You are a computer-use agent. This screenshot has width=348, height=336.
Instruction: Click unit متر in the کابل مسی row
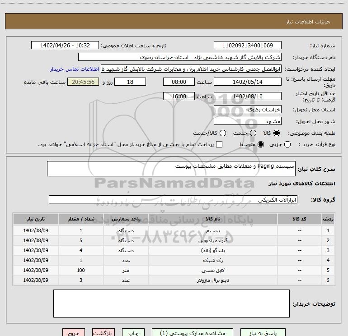pos(126,271)
